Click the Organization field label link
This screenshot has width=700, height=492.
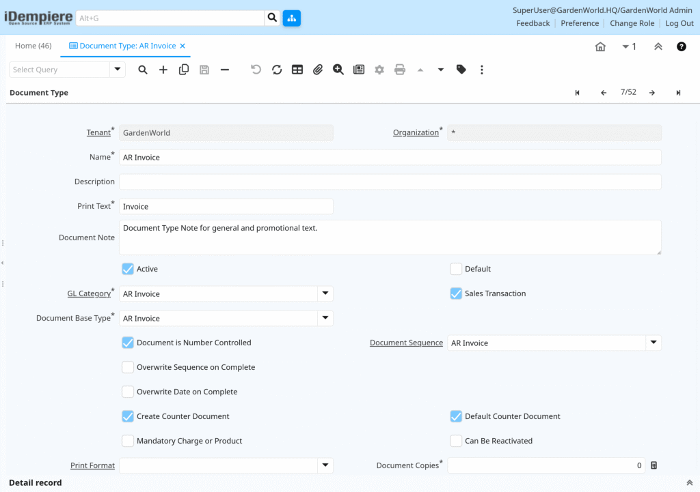tap(416, 132)
